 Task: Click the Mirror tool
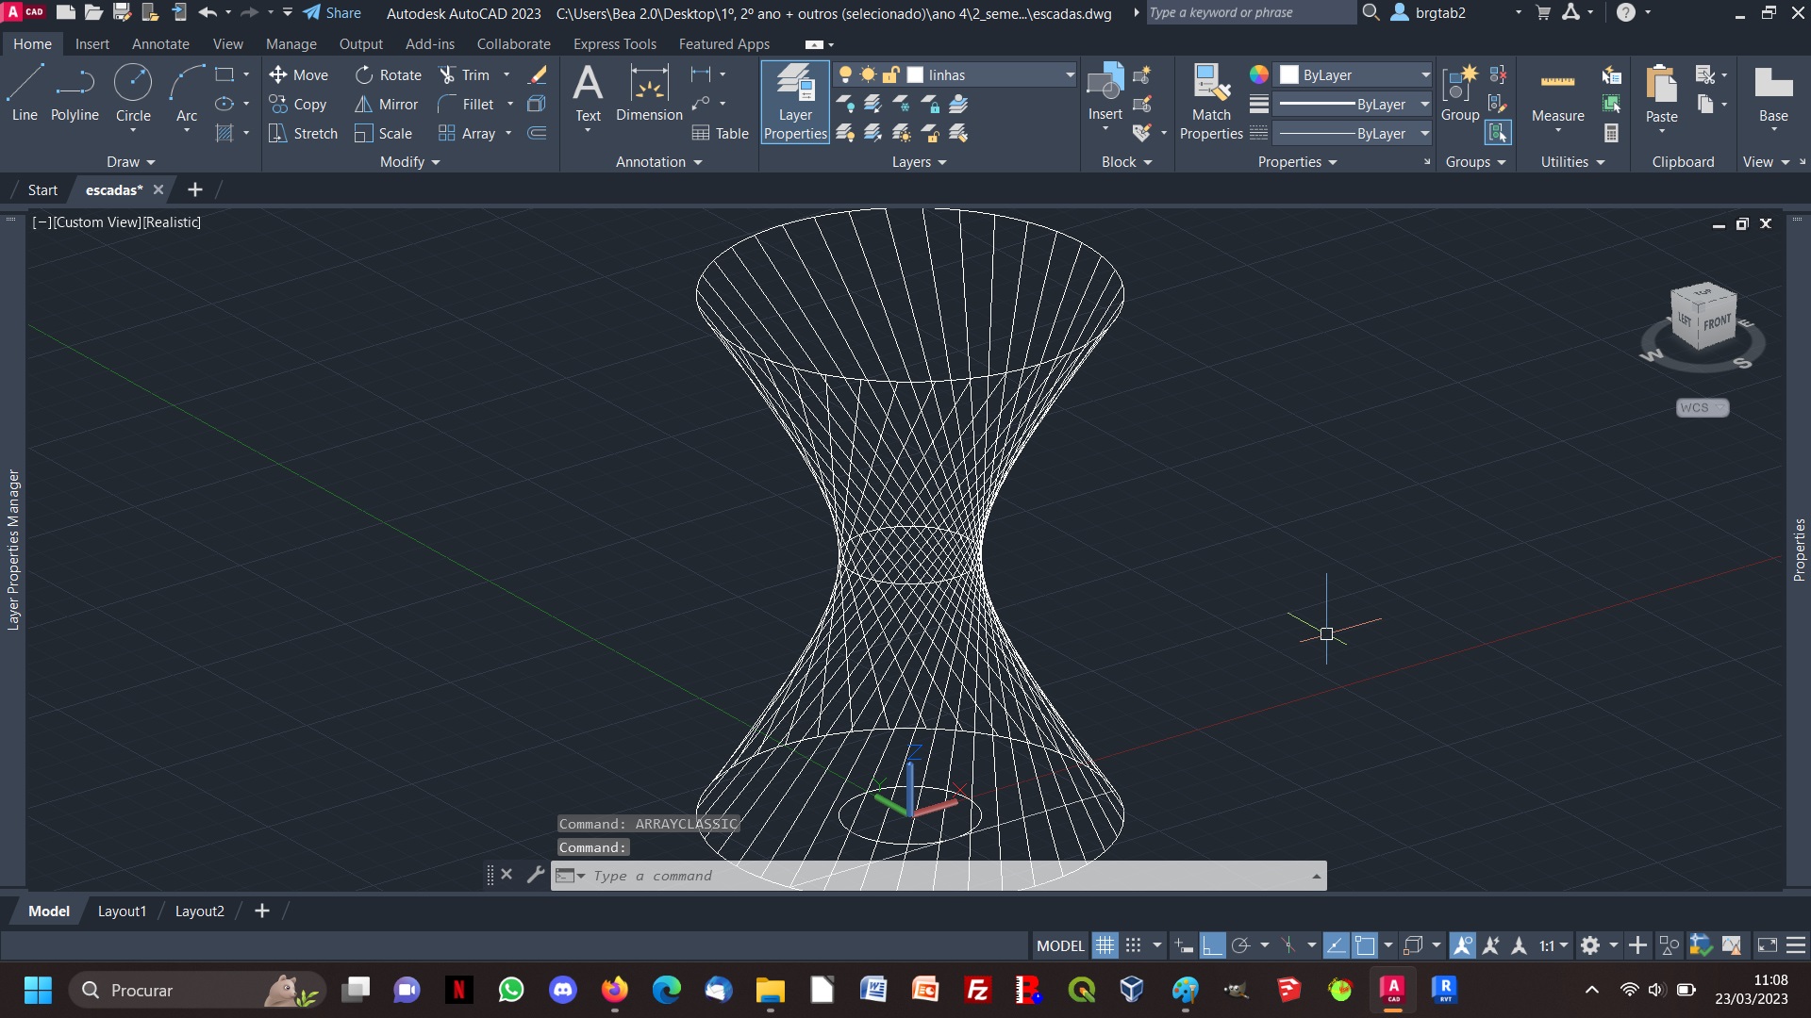click(387, 104)
